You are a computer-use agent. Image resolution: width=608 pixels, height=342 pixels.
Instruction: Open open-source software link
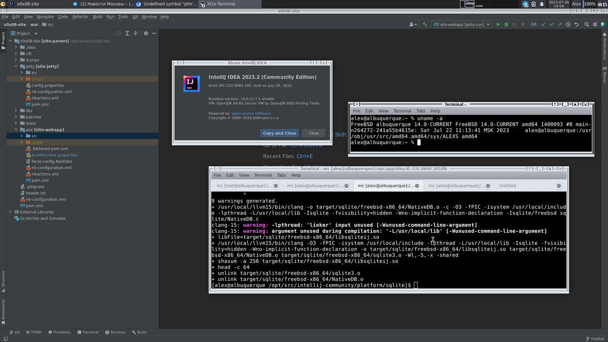(251, 114)
